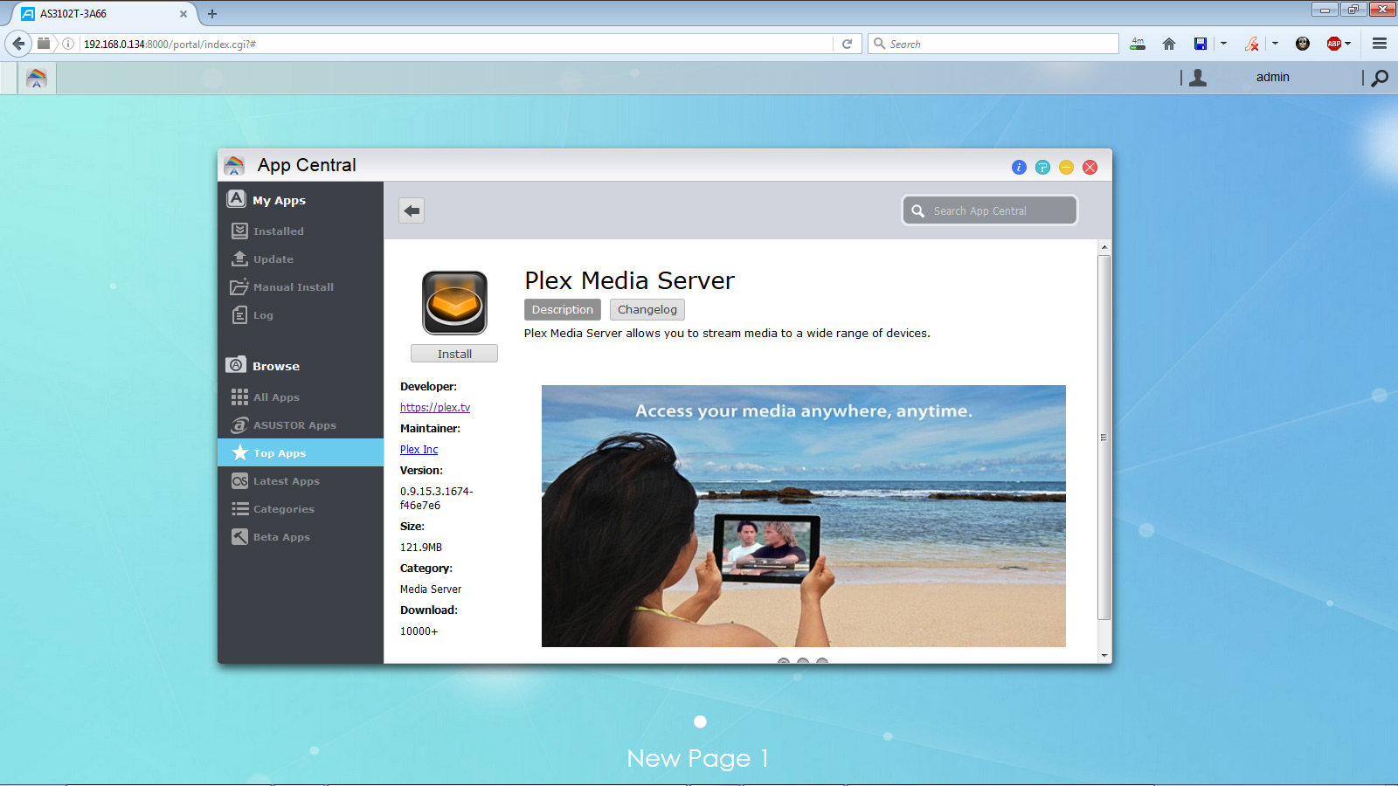1398x786 pixels.
Task: Open the dropdown beside the floppy disk icon
Action: [x=1223, y=44]
